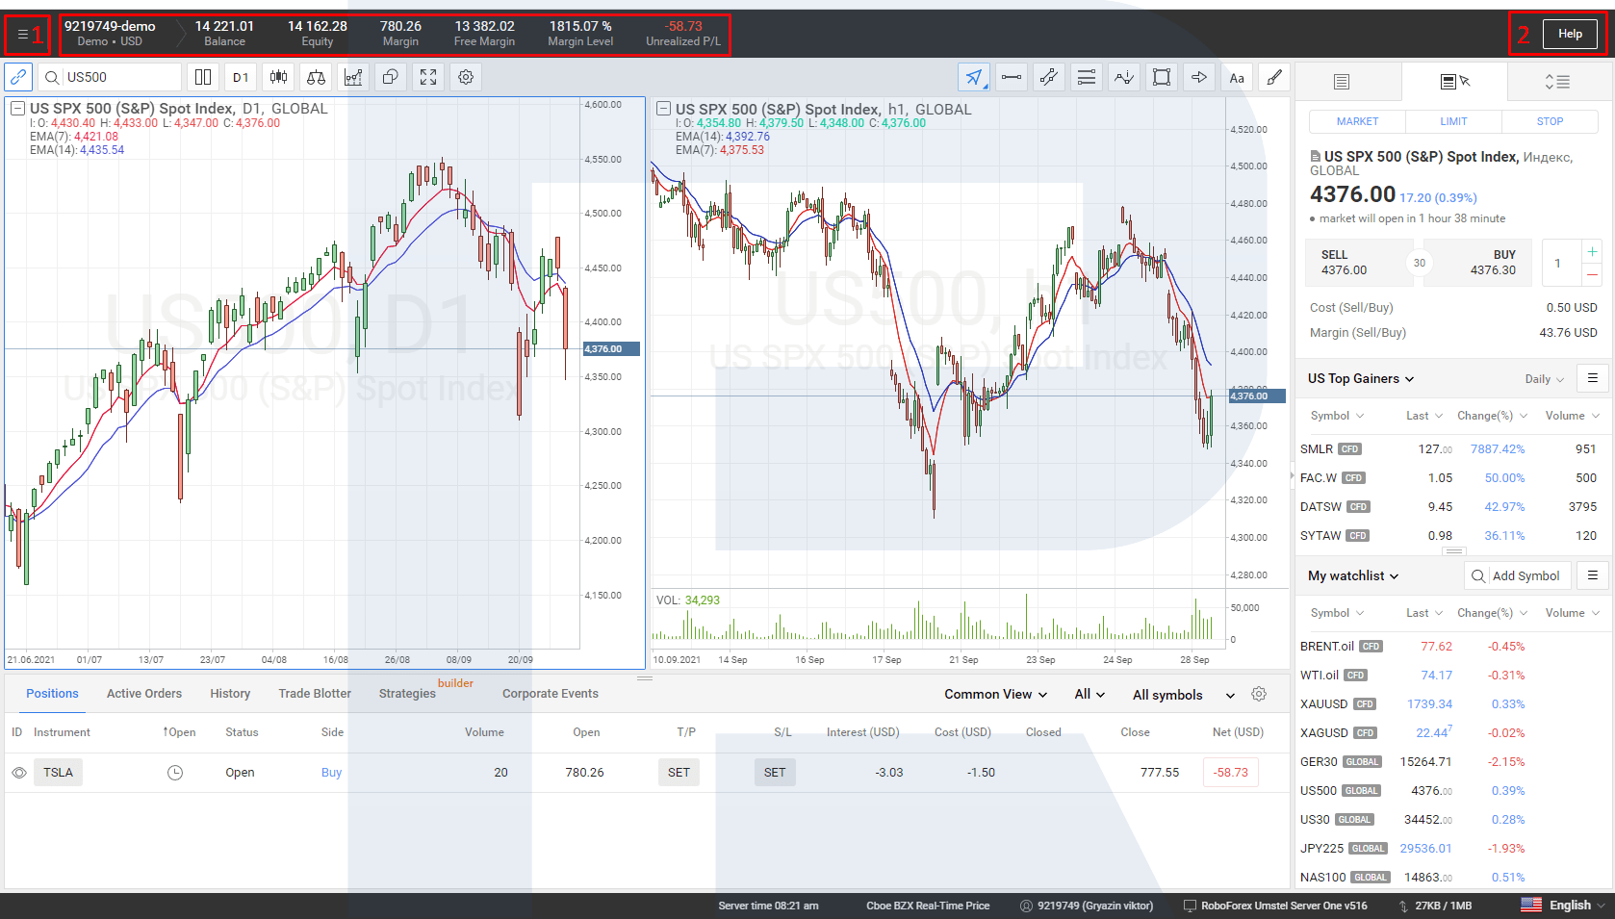Image resolution: width=1615 pixels, height=919 pixels.
Task: Switch order type to MARKET
Action: pyautogui.click(x=1357, y=121)
